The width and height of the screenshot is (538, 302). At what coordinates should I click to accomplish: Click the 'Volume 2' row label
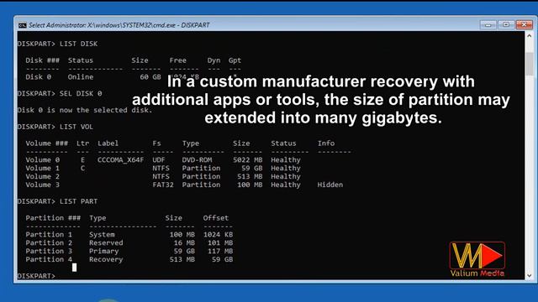pos(43,176)
